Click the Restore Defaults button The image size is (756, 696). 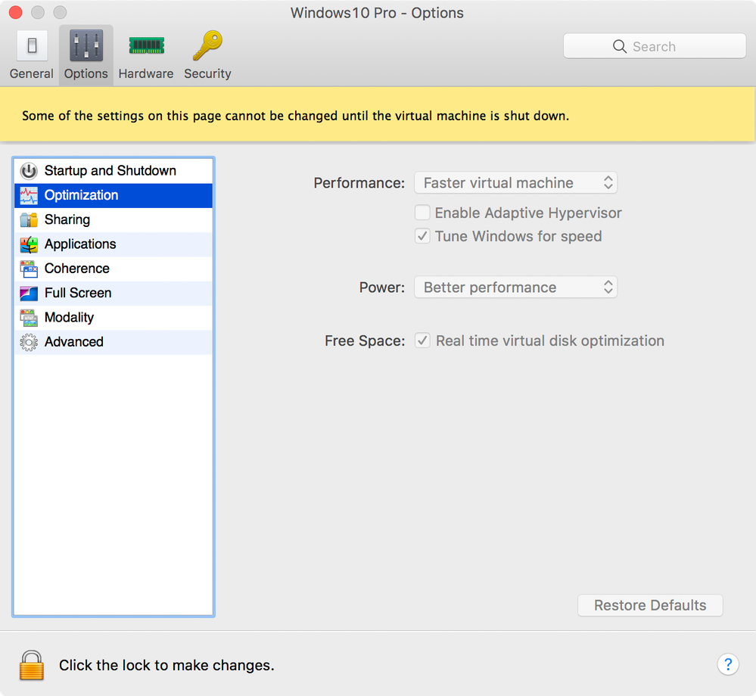[650, 605]
